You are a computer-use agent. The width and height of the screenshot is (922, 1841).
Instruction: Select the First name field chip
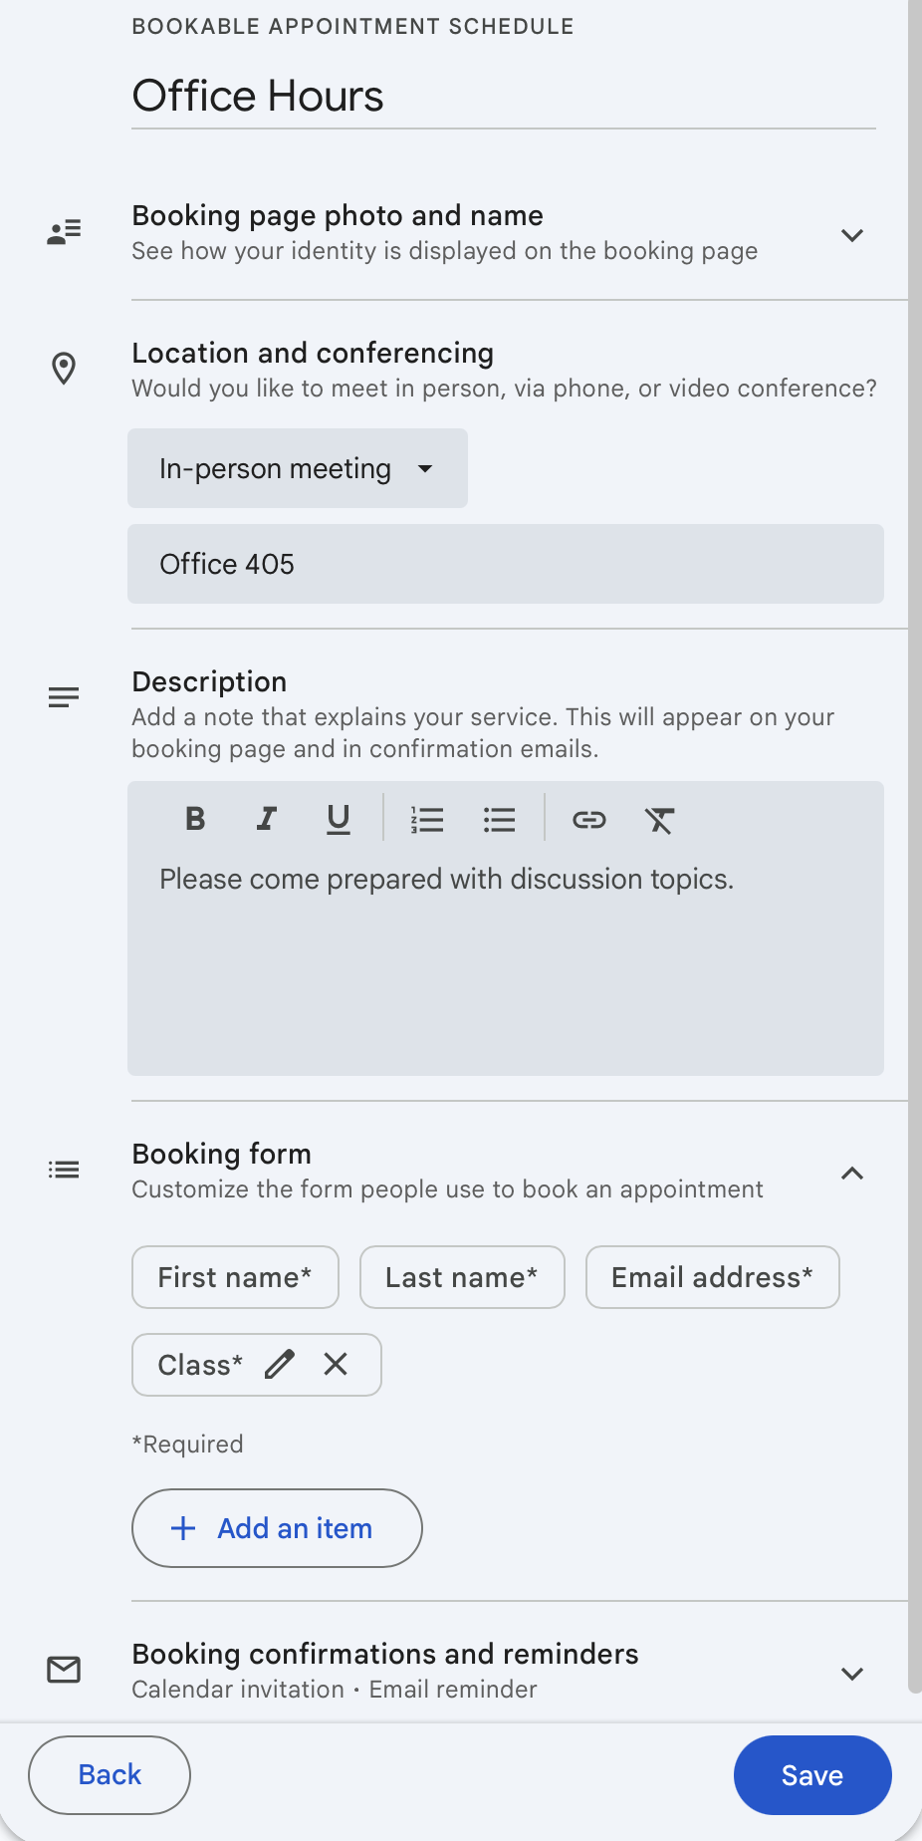point(235,1277)
